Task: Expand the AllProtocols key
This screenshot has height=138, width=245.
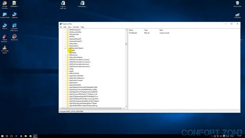Action: pos(65,55)
